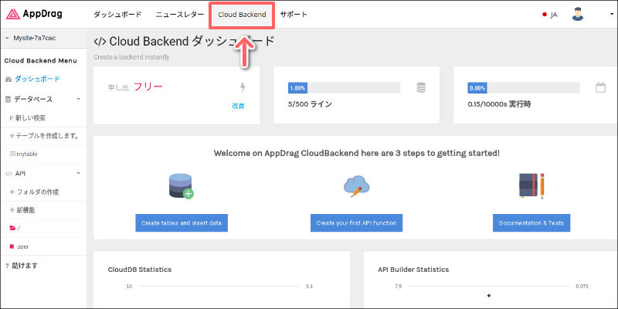This screenshot has width=618, height=309.
Task: Click the 5/500 ライン text
Action: pyautogui.click(x=310, y=104)
